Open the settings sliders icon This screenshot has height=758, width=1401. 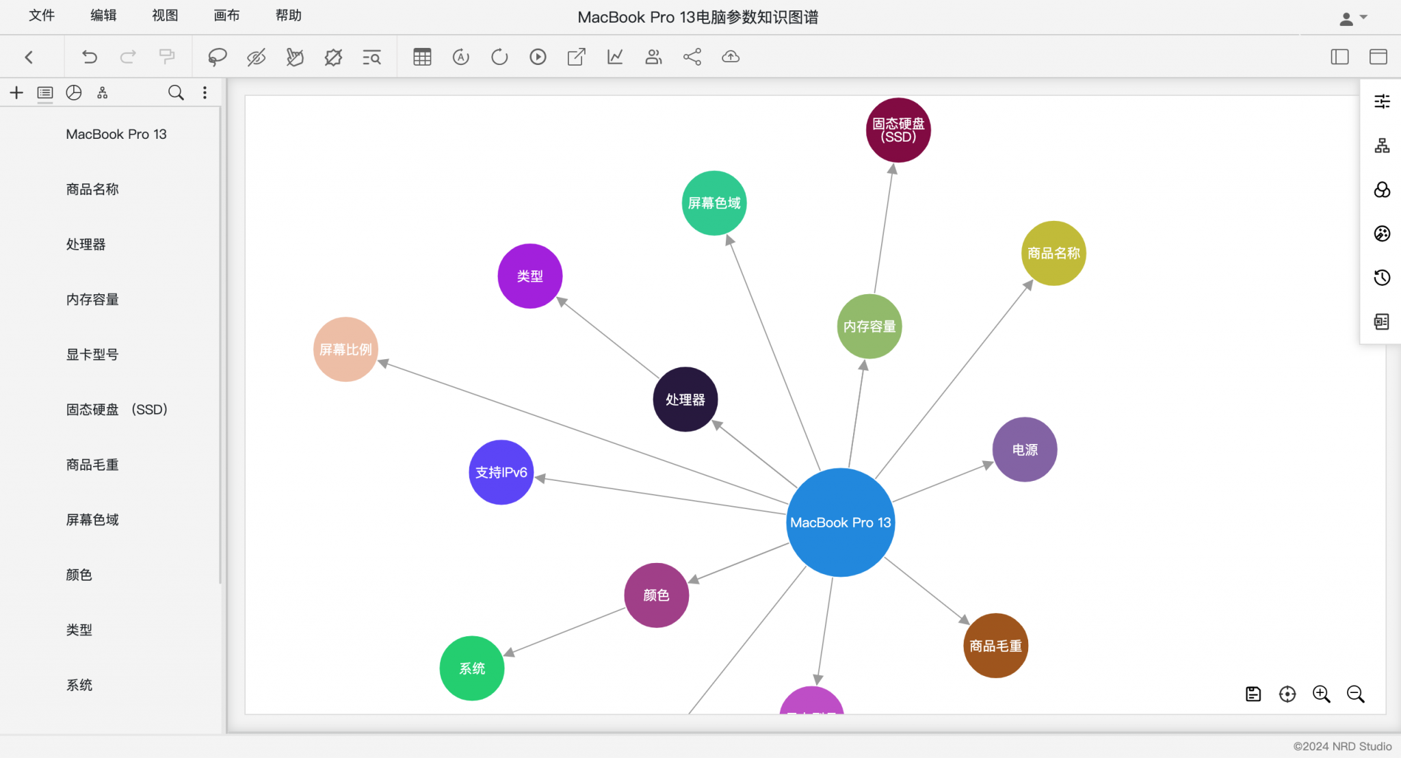point(1382,101)
